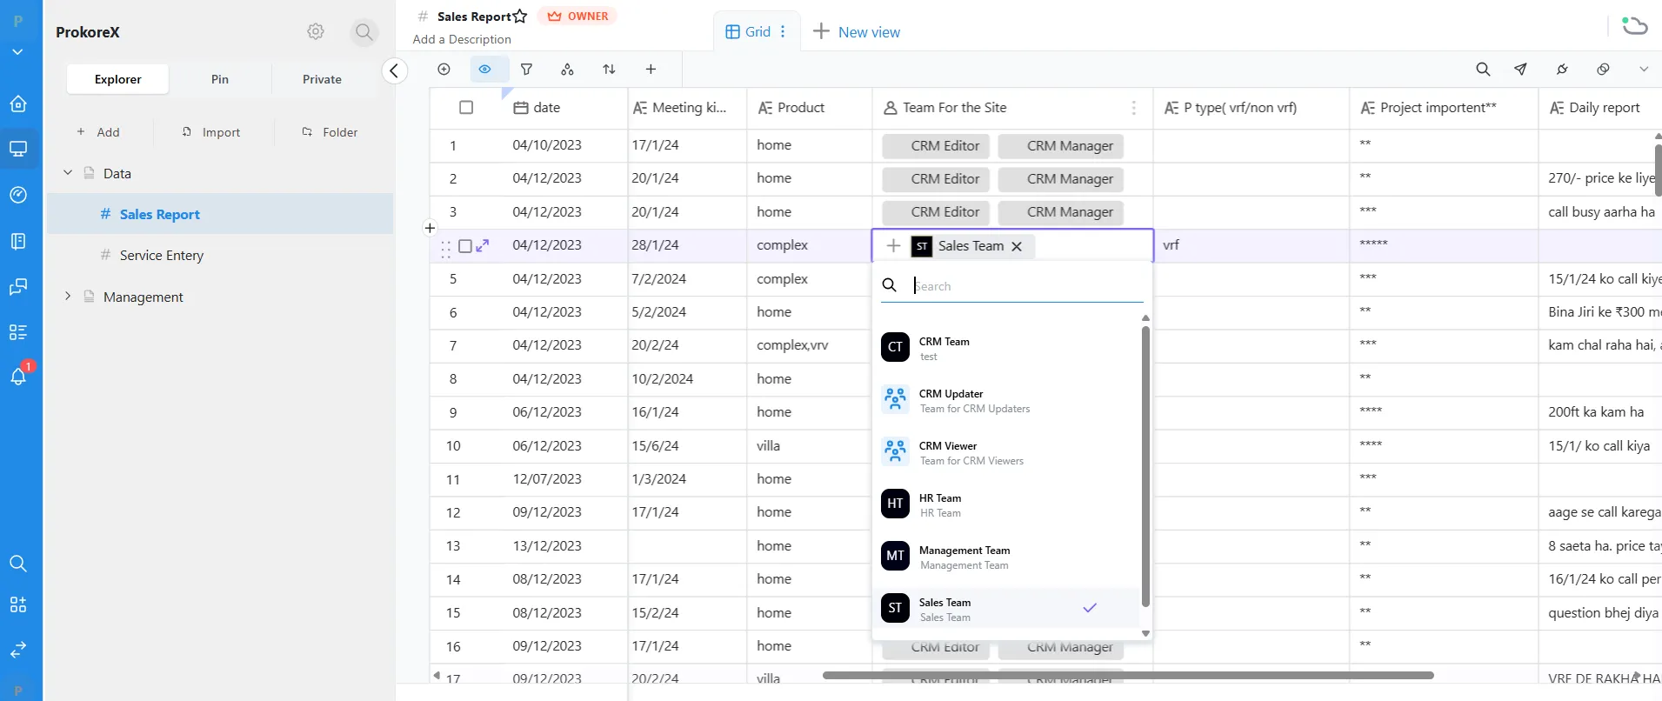
Task: Click the add record circle-plus toolbar icon
Action: pos(444,70)
